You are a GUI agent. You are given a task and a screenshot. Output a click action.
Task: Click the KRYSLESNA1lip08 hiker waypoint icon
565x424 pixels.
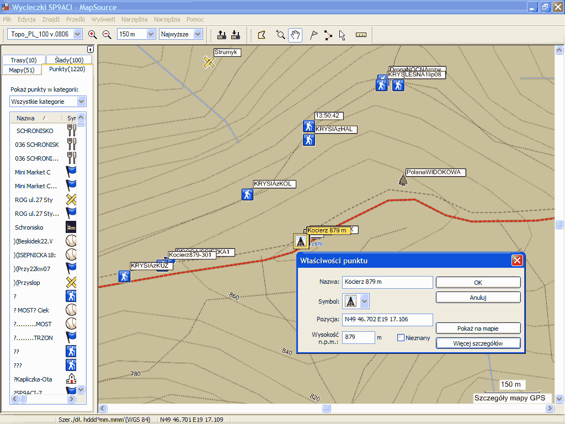coord(398,85)
